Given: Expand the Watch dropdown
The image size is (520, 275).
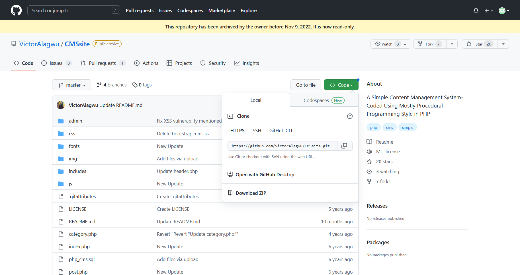Looking at the screenshot, I should 390,44.
